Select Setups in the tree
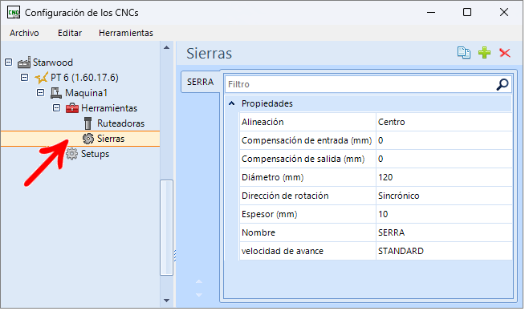 95,154
